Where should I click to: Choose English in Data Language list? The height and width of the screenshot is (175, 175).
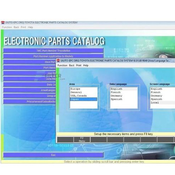tap(124, 89)
